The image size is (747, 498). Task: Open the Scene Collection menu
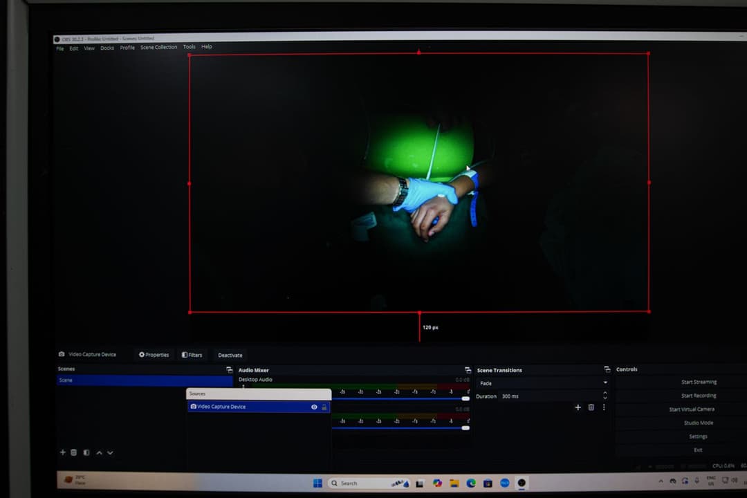[x=158, y=47]
